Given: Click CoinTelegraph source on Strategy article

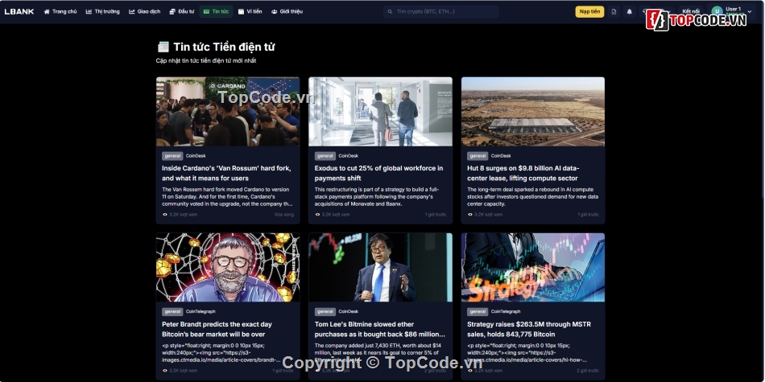Looking at the screenshot, I should [506, 312].
